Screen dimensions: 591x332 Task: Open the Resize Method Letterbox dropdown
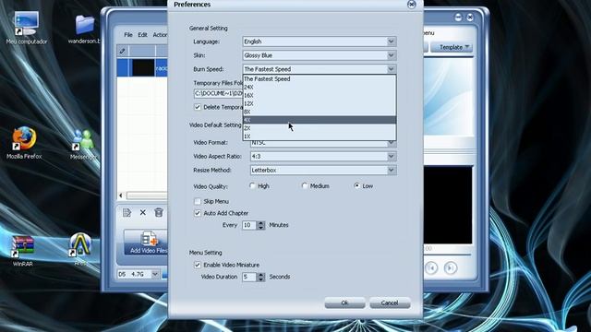click(323, 170)
